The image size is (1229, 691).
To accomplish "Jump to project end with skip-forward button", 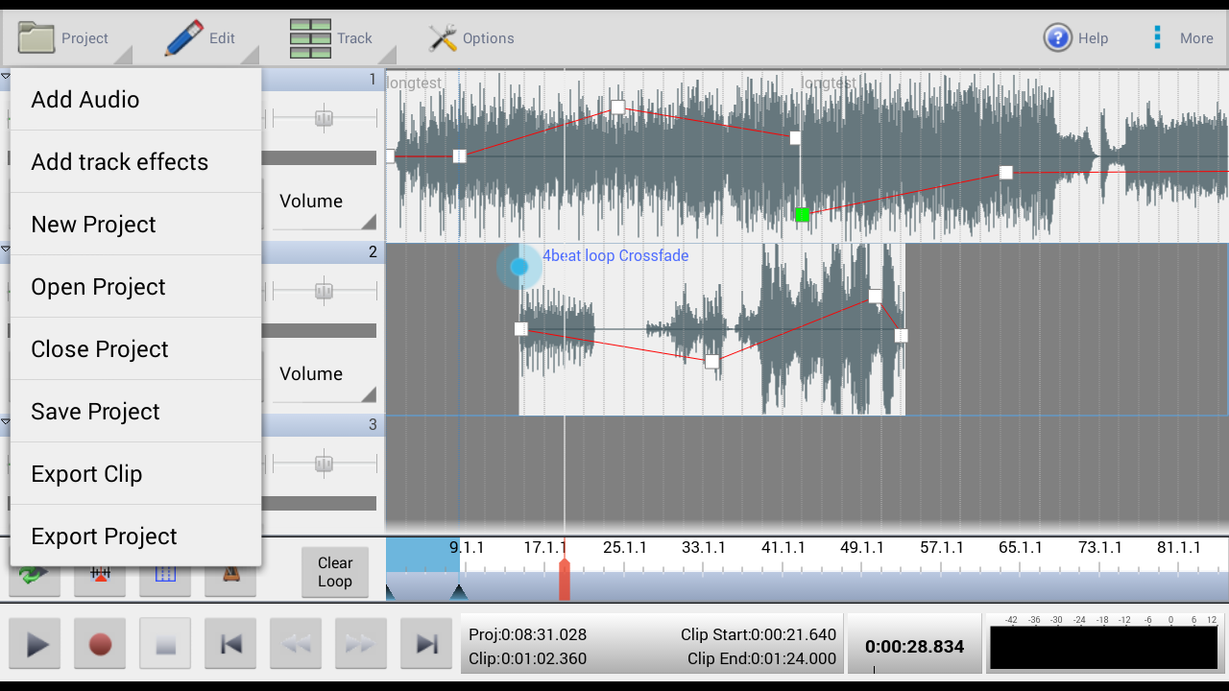I will (x=426, y=644).
